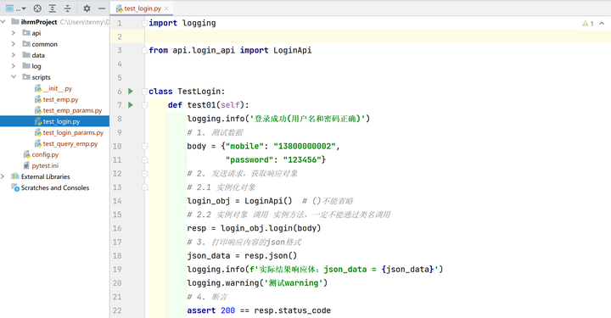Open test_login_params.py file
The height and width of the screenshot is (318, 611).
(73, 132)
